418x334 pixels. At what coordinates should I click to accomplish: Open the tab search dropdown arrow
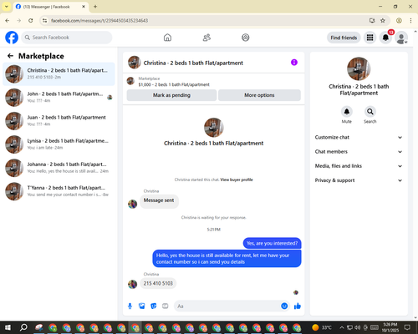tap(7, 7)
